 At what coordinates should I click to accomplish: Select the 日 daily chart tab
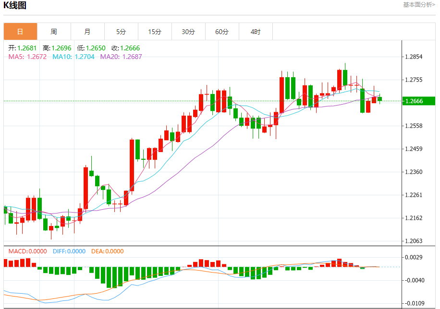[20, 32]
